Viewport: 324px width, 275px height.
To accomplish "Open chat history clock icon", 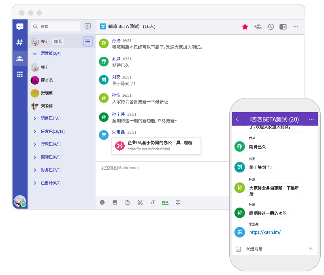I will (270, 27).
